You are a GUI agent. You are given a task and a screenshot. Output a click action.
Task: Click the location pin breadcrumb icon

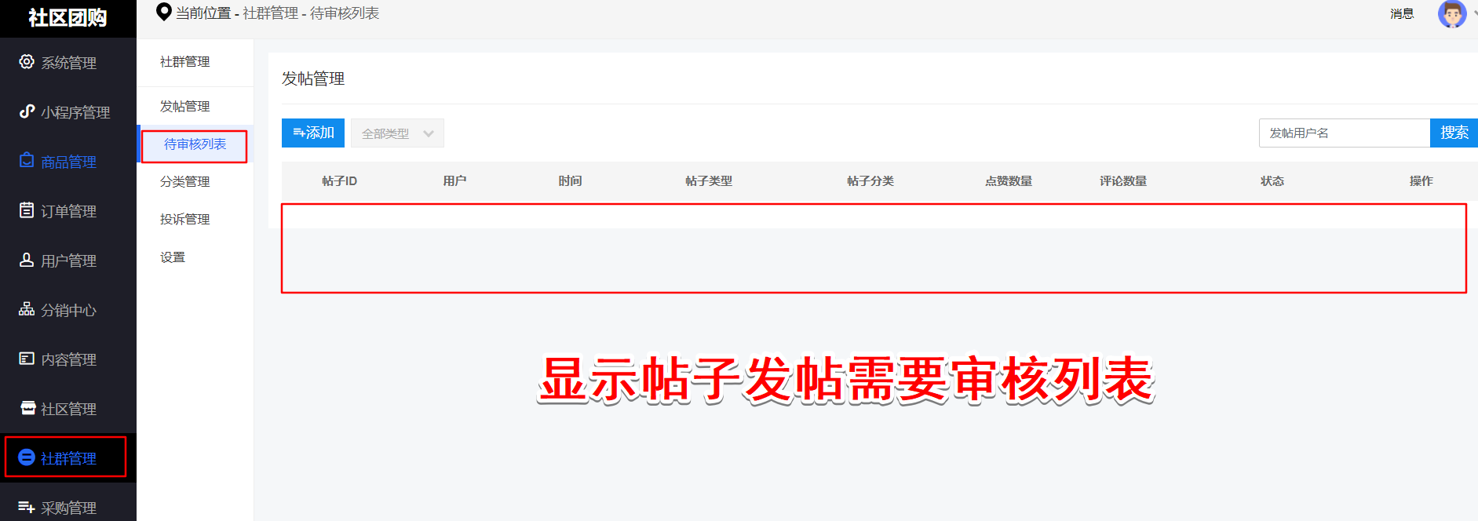pyautogui.click(x=163, y=12)
